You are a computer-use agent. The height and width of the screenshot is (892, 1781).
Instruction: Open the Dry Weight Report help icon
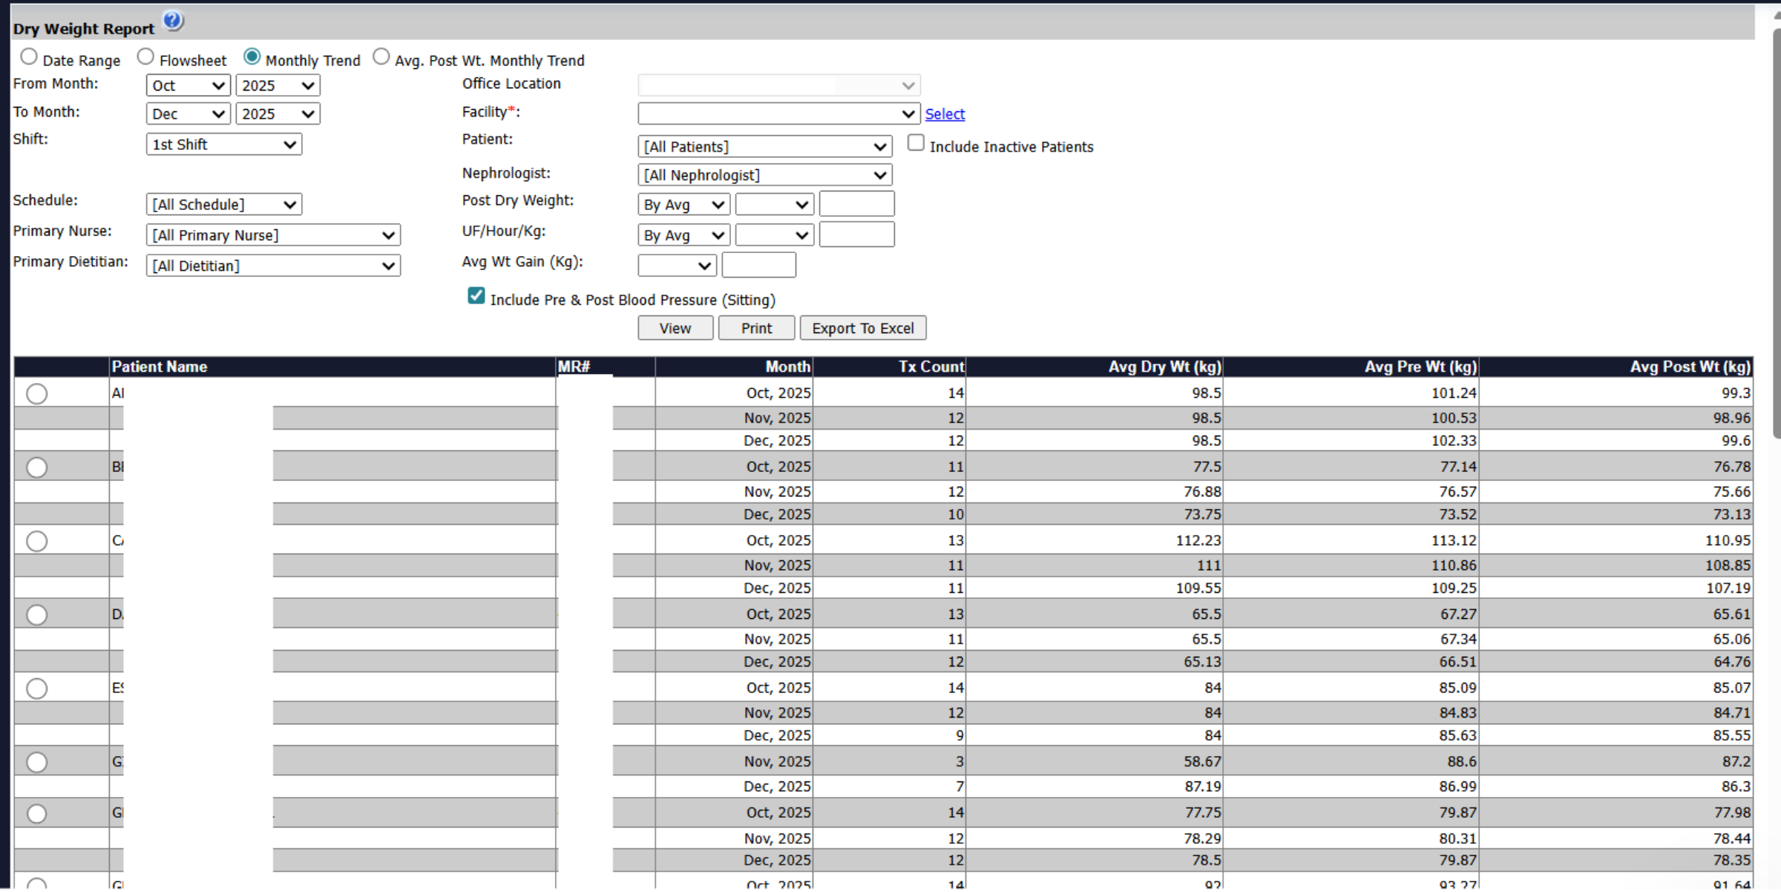[173, 21]
